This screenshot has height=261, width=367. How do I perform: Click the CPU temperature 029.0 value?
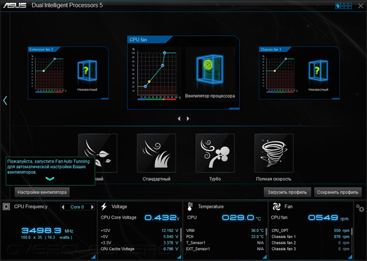241,217
